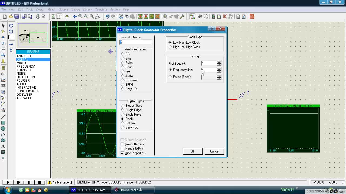The image size is (346, 194).
Task: Click the Step simulation button
Action: coord(18,182)
